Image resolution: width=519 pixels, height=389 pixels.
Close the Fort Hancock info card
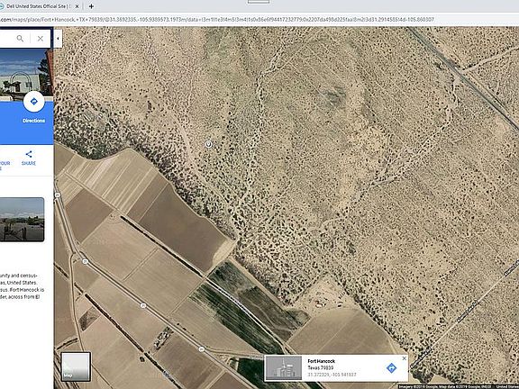point(404,358)
